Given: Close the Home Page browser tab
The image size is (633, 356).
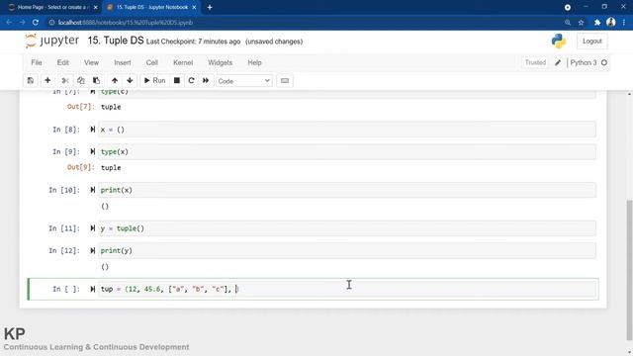Looking at the screenshot, I should 95,7.
